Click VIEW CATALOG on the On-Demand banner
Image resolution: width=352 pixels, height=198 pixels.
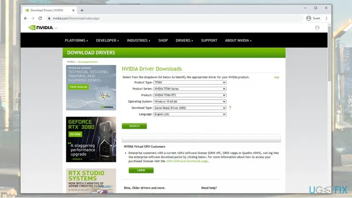78,87
